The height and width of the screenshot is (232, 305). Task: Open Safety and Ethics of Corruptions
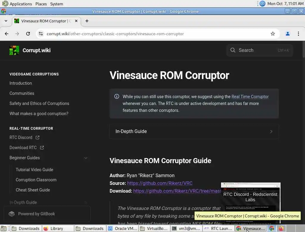pyautogui.click(x=39, y=103)
